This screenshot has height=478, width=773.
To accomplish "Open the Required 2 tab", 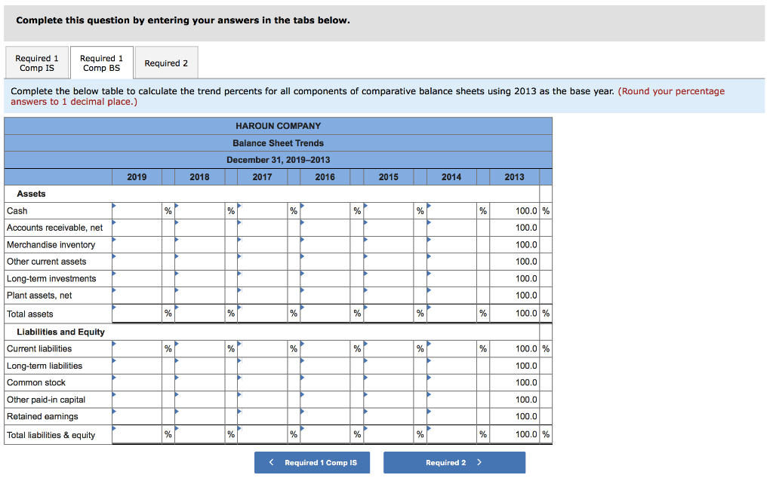I will tap(166, 63).
